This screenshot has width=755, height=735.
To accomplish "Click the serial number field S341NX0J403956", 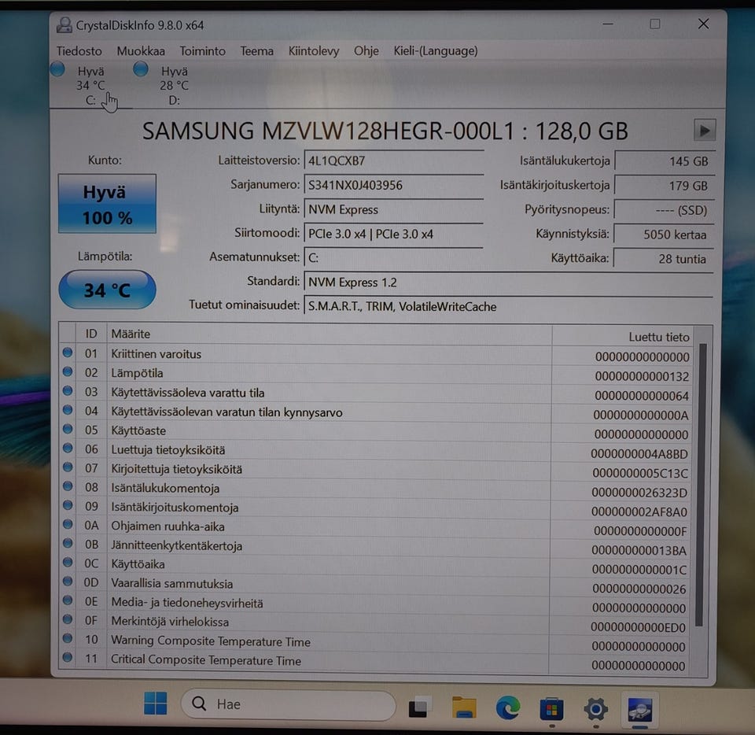I will [x=394, y=185].
